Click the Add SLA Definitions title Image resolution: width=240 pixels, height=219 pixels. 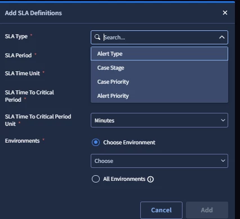pyautogui.click(x=33, y=13)
